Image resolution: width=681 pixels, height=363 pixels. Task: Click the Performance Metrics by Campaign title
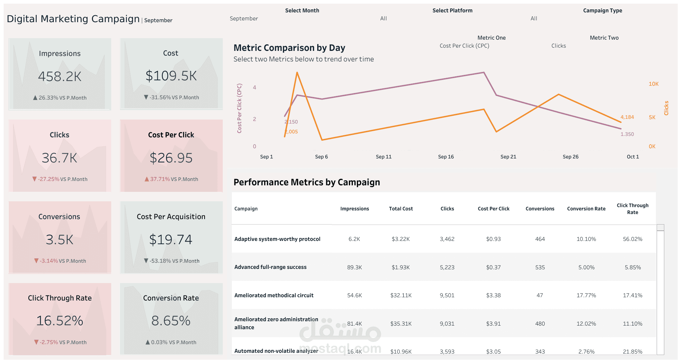point(307,182)
